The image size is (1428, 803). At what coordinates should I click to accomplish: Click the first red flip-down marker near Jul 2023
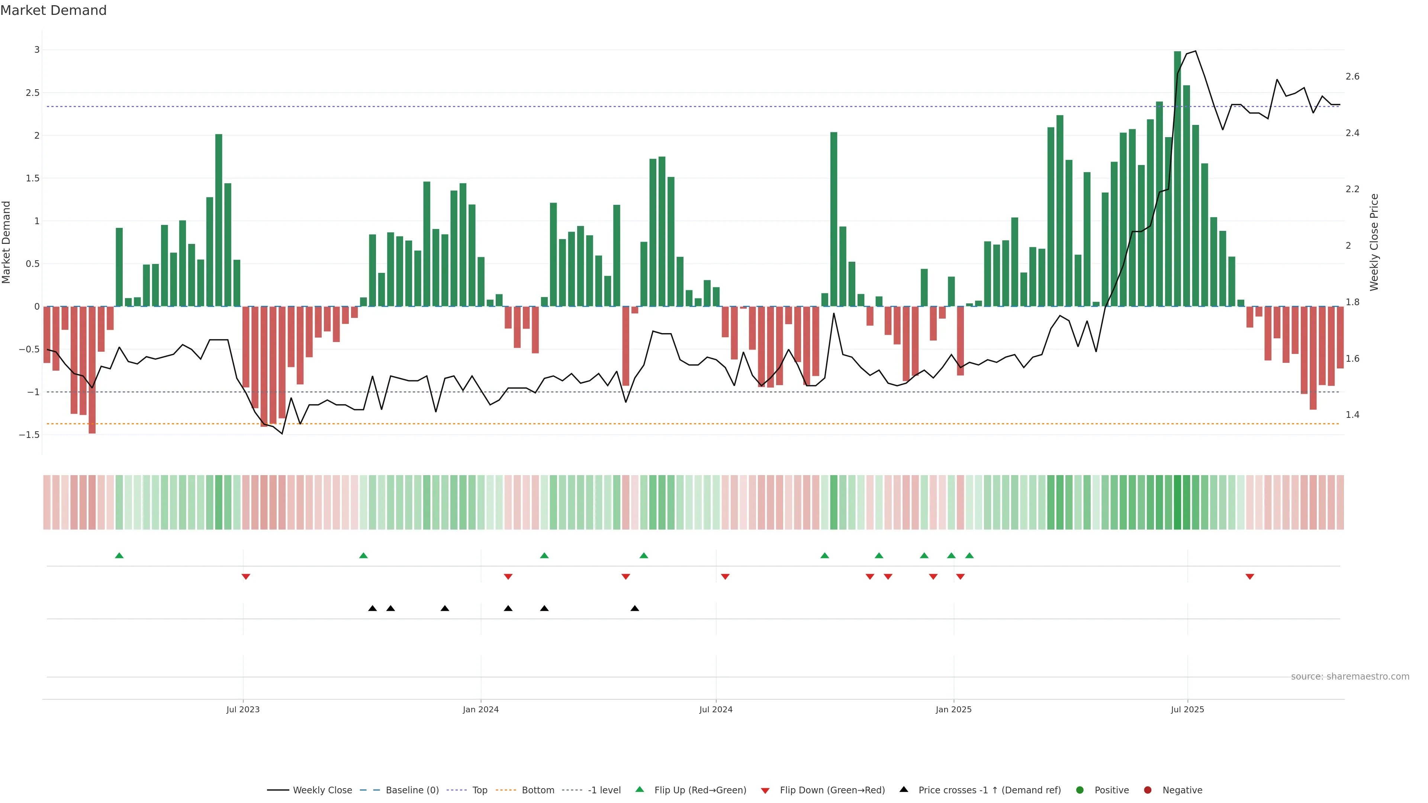coord(245,576)
